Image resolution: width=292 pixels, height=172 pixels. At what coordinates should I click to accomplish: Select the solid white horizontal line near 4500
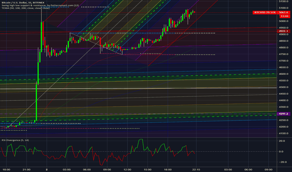(x=138, y=88)
